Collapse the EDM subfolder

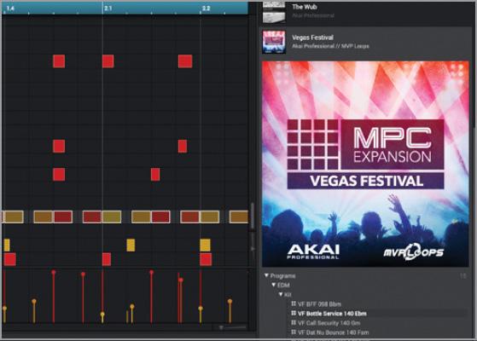274,285
